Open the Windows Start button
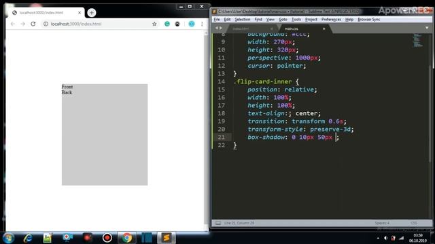Screen dimensions: 435x244 click(8, 238)
